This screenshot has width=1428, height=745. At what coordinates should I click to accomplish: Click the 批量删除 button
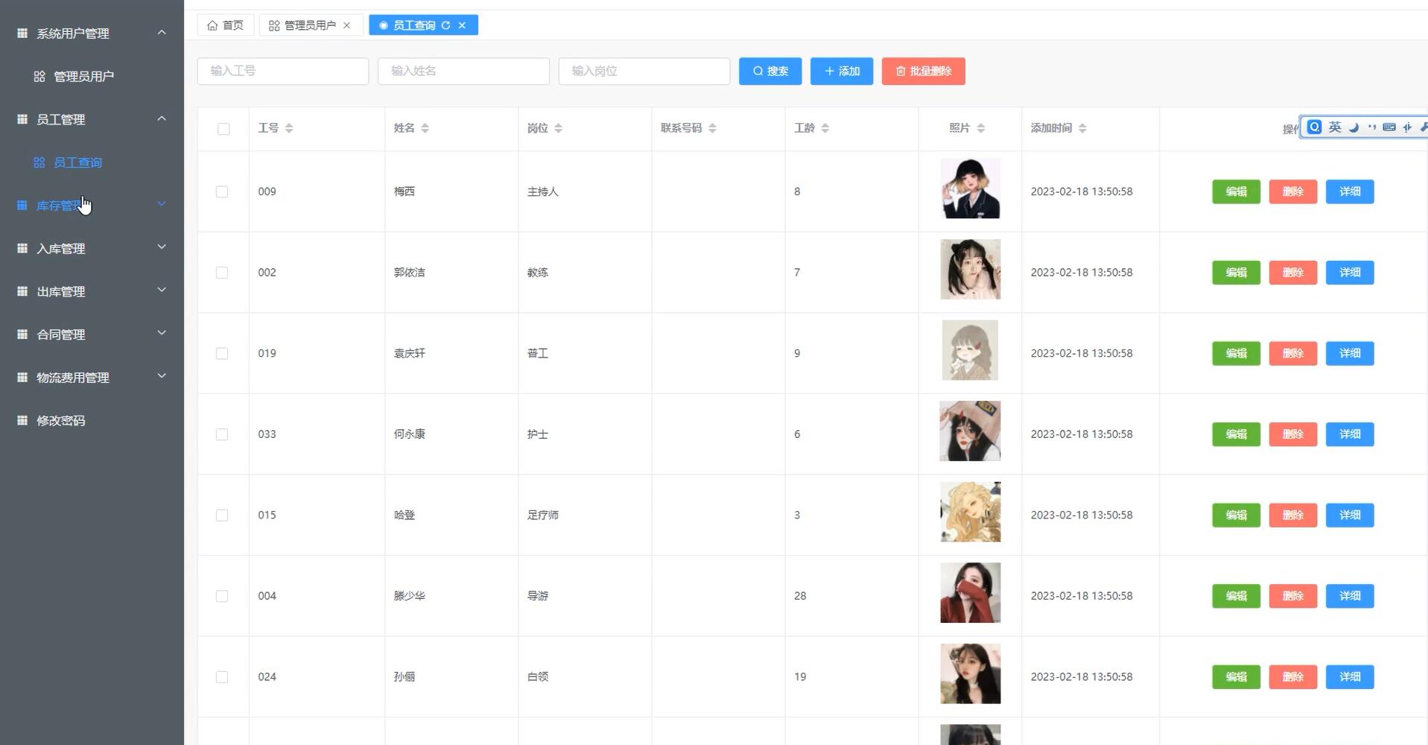click(x=923, y=71)
